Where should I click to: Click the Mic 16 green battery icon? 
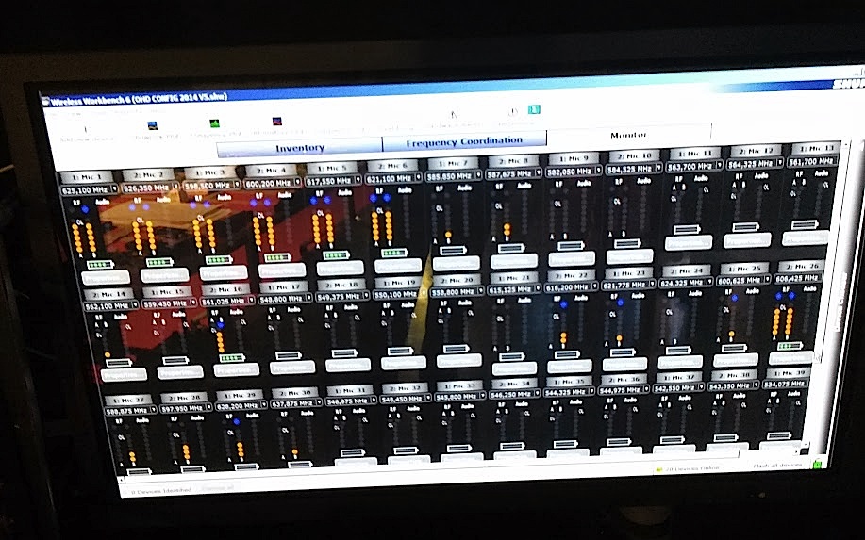pyautogui.click(x=232, y=358)
